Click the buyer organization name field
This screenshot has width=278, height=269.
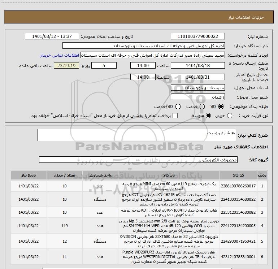(144, 46)
